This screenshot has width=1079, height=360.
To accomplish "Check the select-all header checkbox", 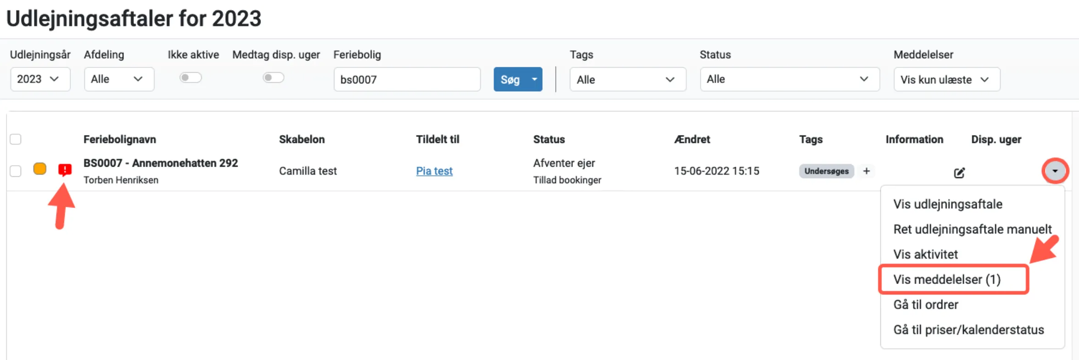I will pyautogui.click(x=16, y=139).
